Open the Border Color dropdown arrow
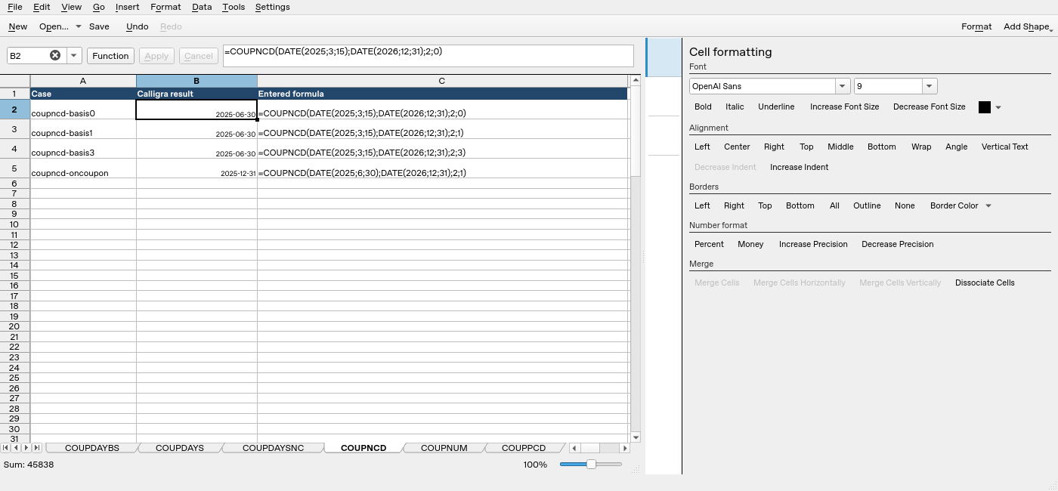The height and width of the screenshot is (491, 1058). click(x=988, y=205)
